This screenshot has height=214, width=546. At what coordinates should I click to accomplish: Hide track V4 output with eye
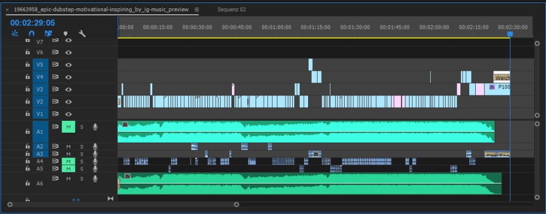tap(68, 77)
